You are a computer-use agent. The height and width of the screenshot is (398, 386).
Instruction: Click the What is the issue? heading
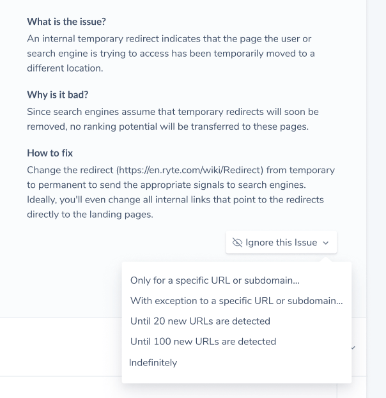pyautogui.click(x=66, y=22)
